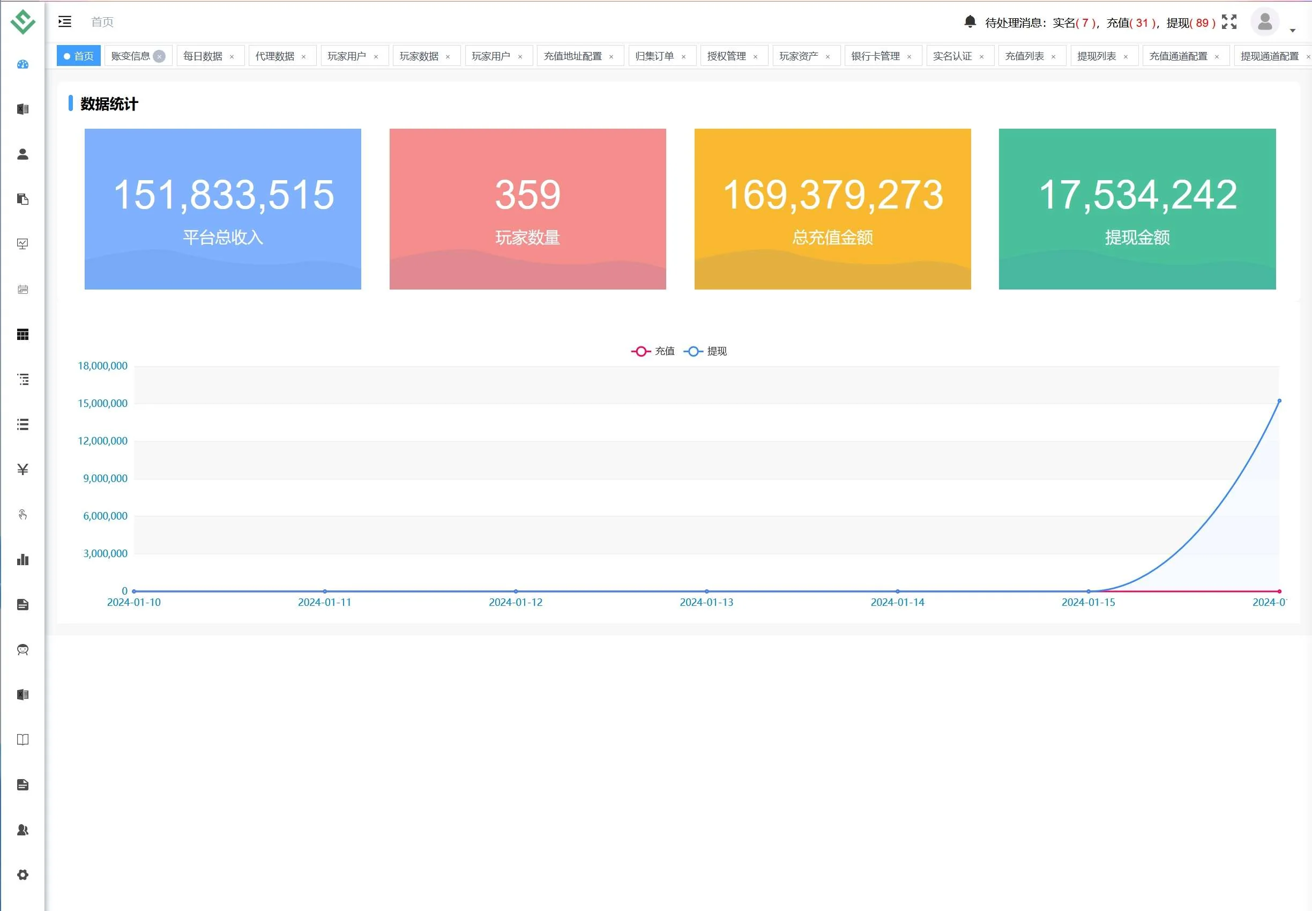Switch to the 玩家资产 tab
This screenshot has height=911, width=1312.
798,56
